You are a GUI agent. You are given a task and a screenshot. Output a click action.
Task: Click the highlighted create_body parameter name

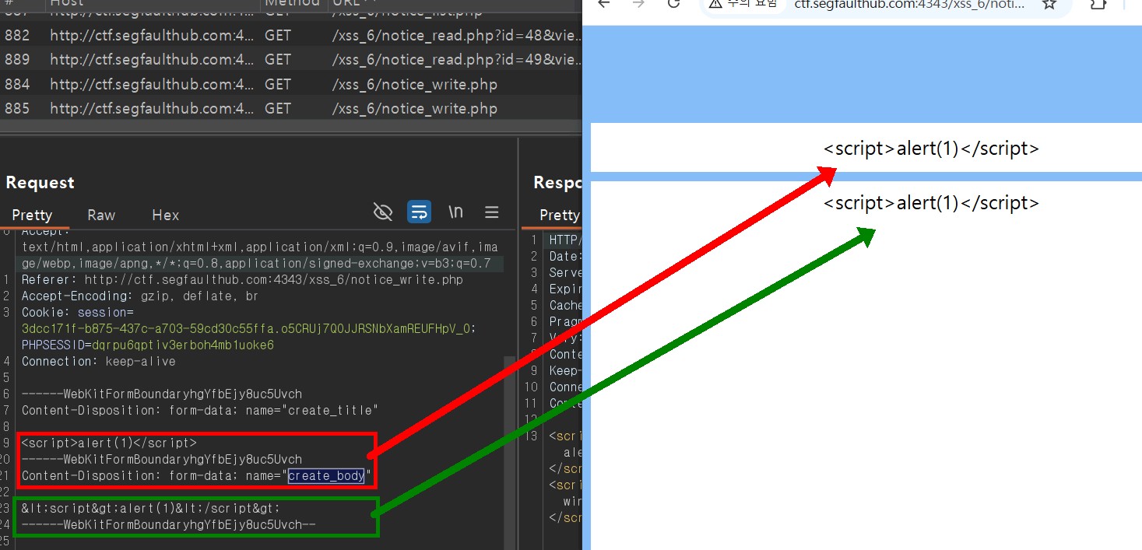tap(326, 475)
